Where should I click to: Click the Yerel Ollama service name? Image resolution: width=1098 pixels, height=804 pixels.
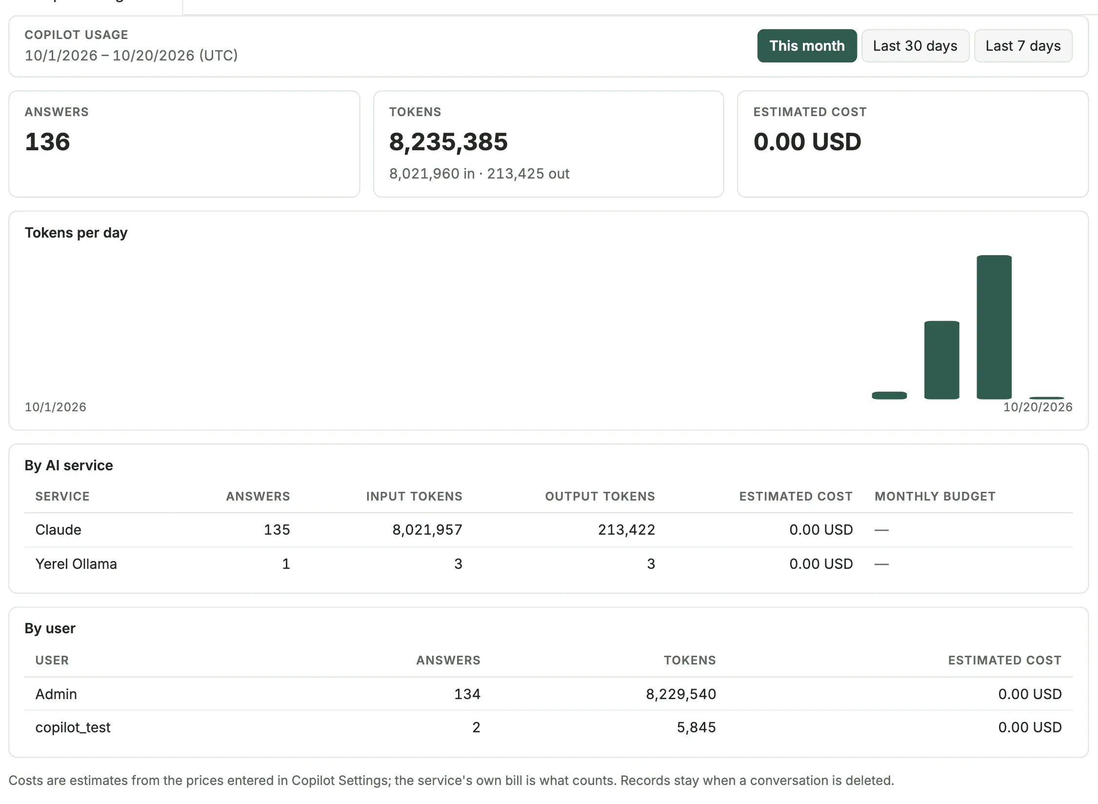coord(76,564)
